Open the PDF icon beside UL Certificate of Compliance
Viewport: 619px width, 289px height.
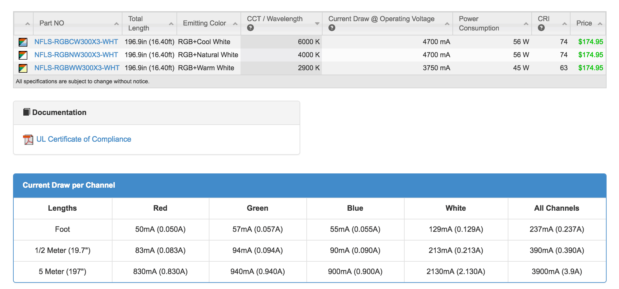pos(28,140)
